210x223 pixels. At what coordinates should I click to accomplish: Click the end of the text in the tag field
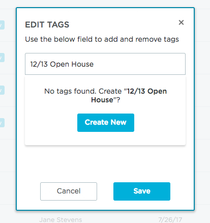[94, 64]
